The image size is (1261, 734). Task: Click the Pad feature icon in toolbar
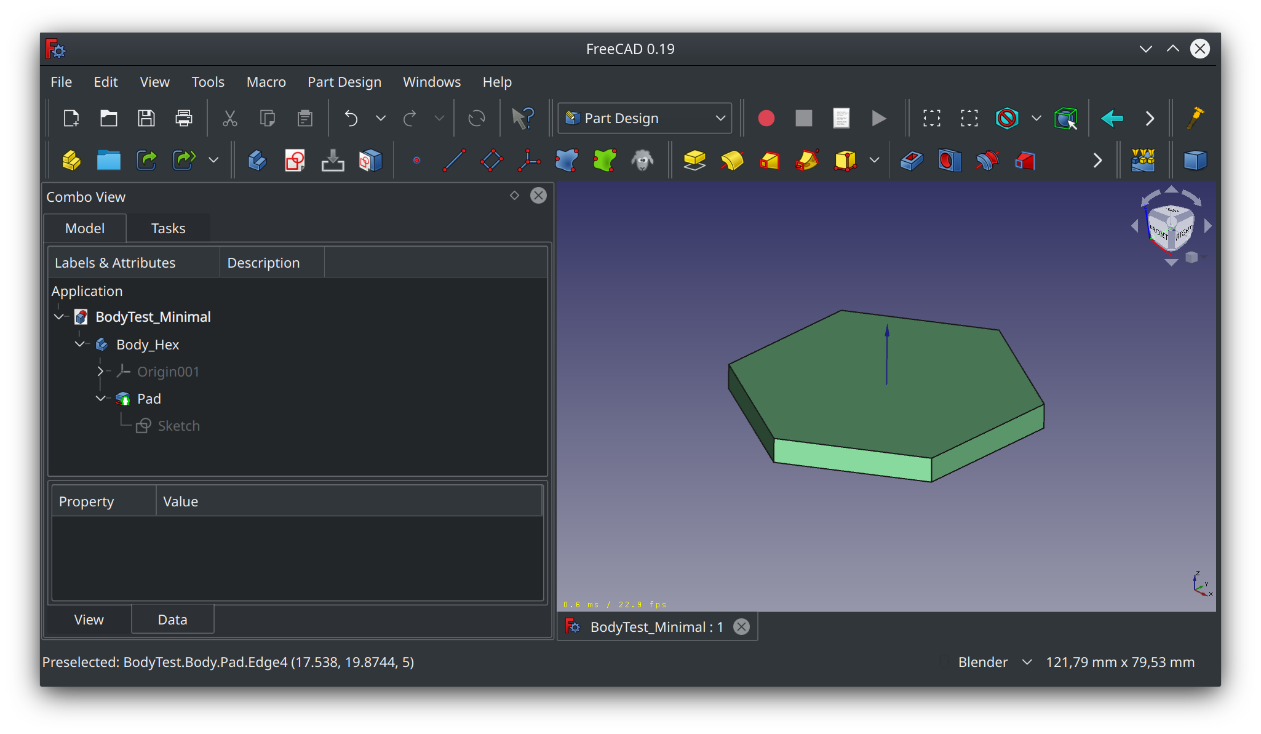[694, 161]
